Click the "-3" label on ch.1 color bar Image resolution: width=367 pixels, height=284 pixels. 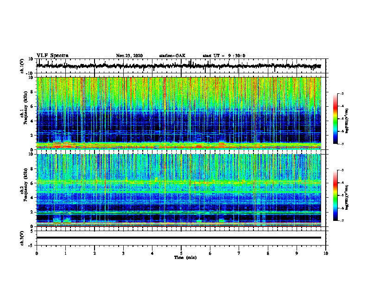pyautogui.click(x=342, y=94)
